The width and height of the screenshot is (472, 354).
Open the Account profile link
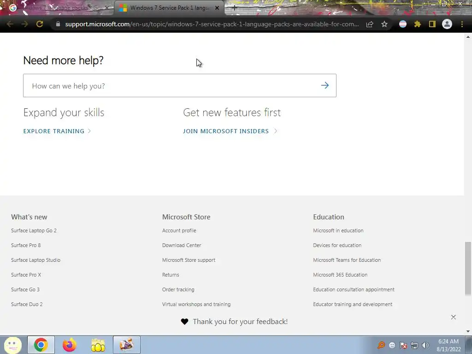[x=179, y=230]
